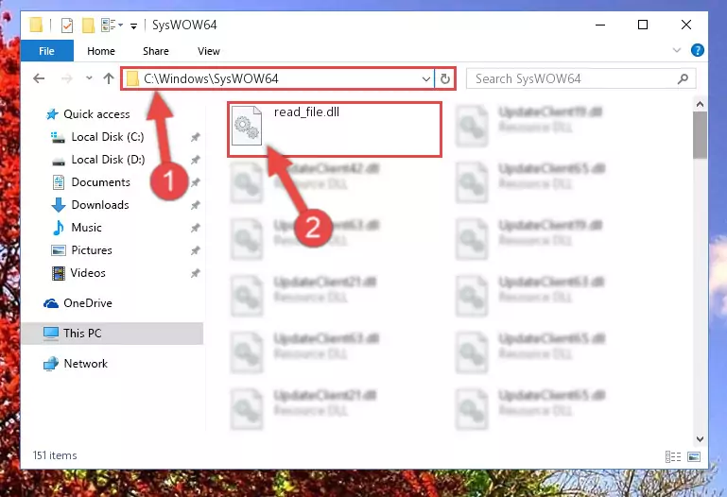The image size is (727, 497).
Task: Switch to Large icons view in status bar
Action: (x=694, y=456)
